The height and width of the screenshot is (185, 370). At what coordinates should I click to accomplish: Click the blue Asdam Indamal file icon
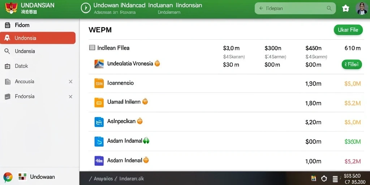(x=99, y=141)
